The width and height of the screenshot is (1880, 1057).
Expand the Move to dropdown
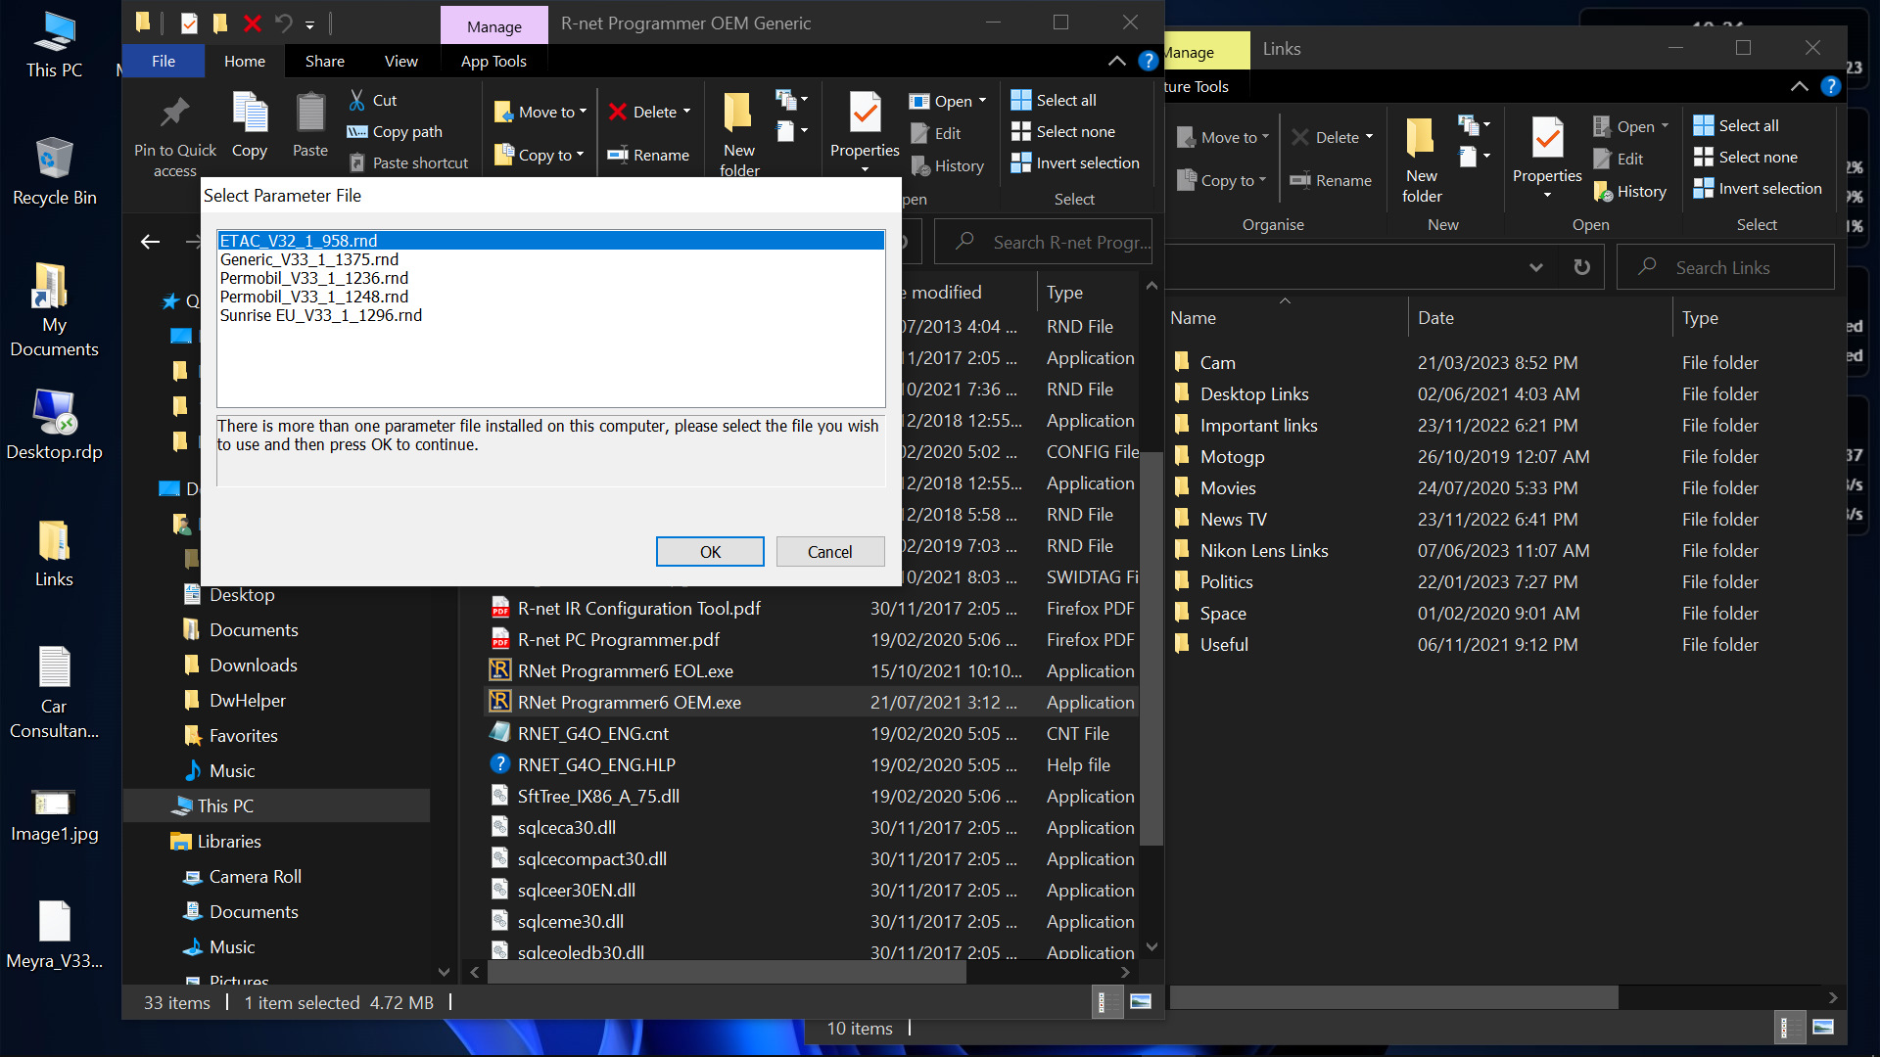583,112
